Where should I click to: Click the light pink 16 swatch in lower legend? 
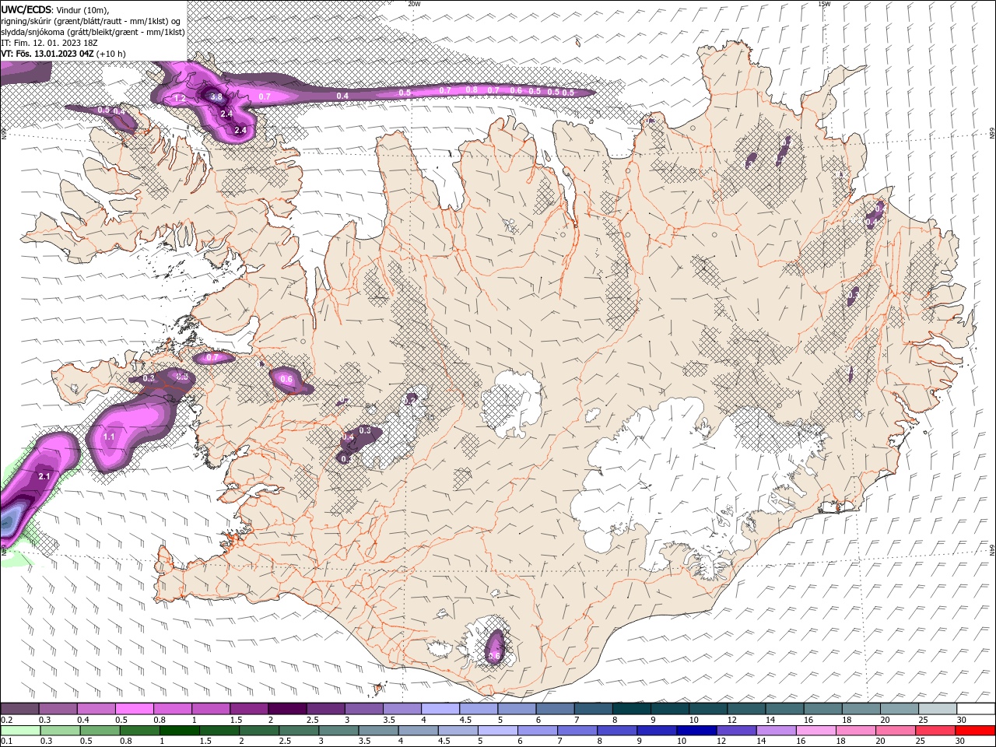816,731
